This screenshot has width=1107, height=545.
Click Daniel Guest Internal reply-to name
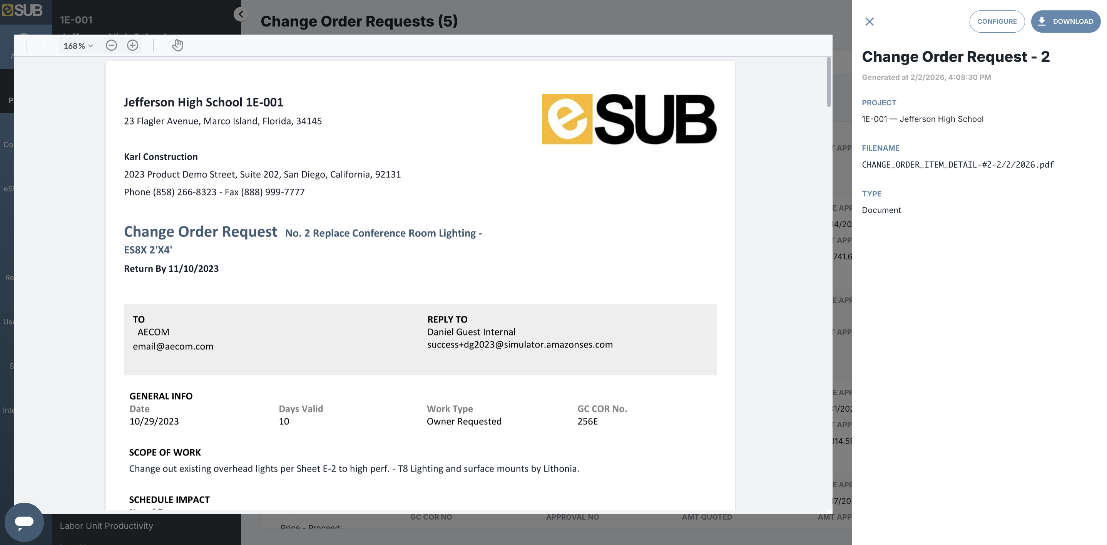pyautogui.click(x=471, y=332)
